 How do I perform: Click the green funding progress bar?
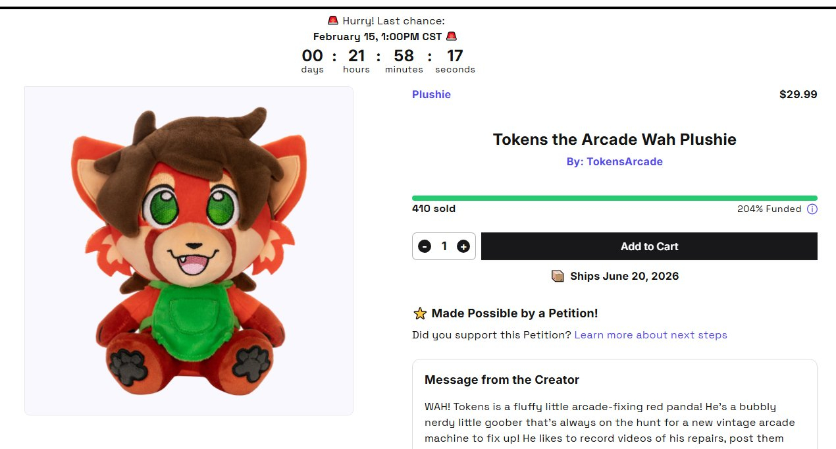614,198
